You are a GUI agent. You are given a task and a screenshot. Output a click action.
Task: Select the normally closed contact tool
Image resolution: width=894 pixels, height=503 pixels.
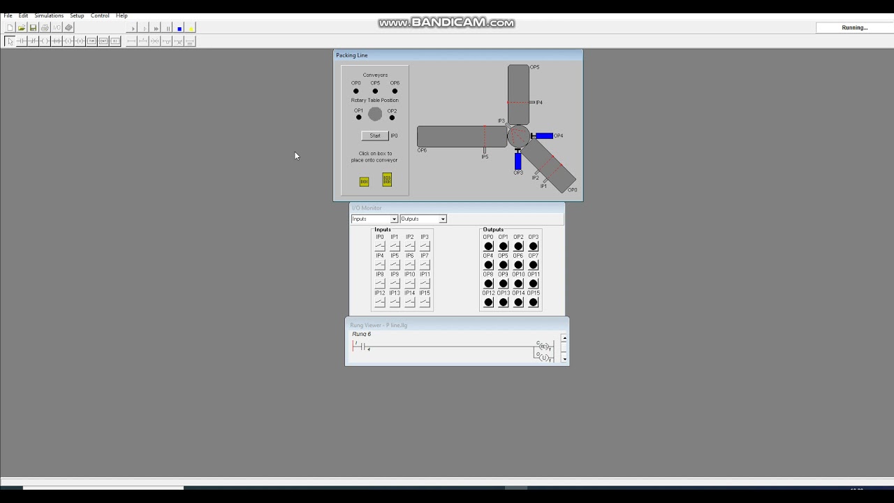pos(33,41)
